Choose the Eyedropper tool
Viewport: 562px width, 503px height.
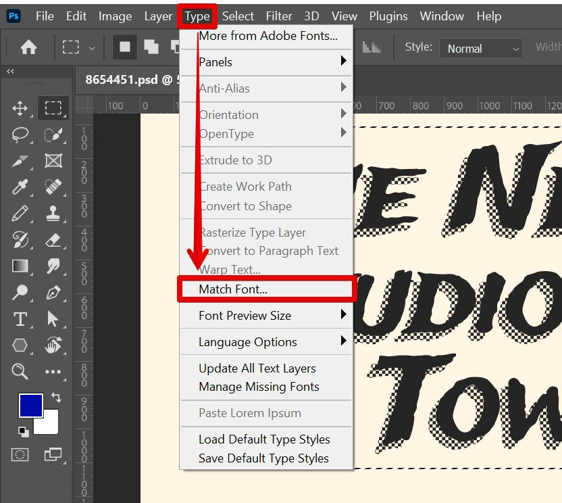[20, 187]
